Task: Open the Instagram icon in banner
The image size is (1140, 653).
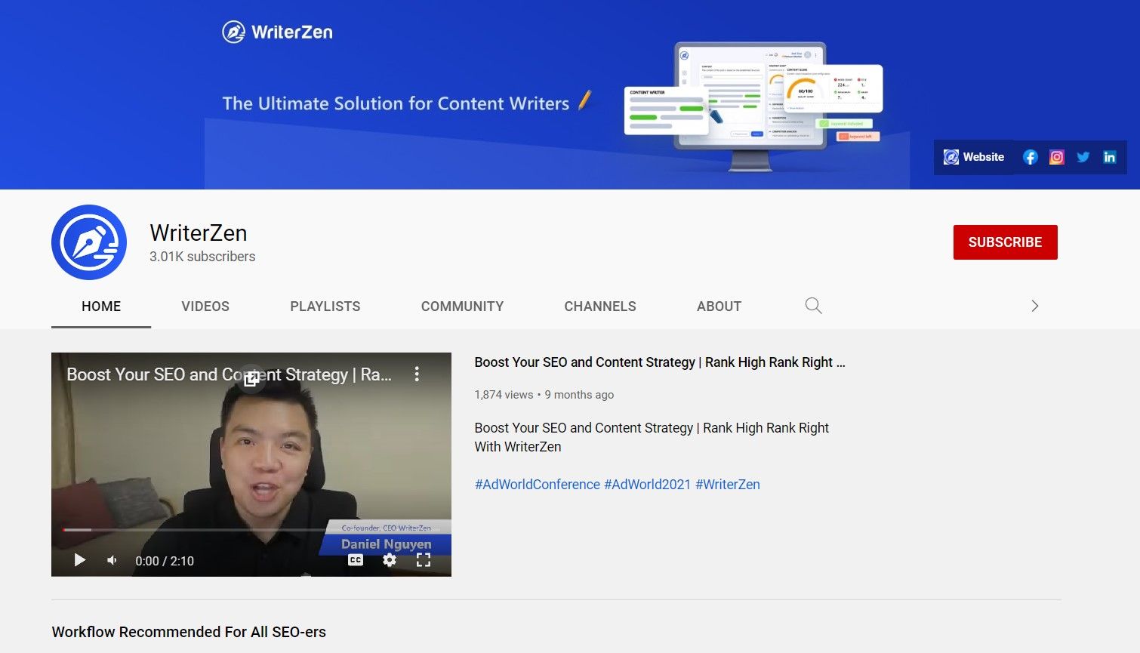Action: click(1057, 157)
